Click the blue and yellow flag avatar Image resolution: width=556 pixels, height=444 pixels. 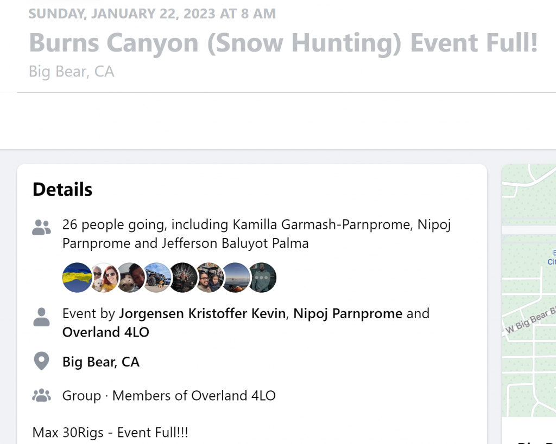[77, 278]
